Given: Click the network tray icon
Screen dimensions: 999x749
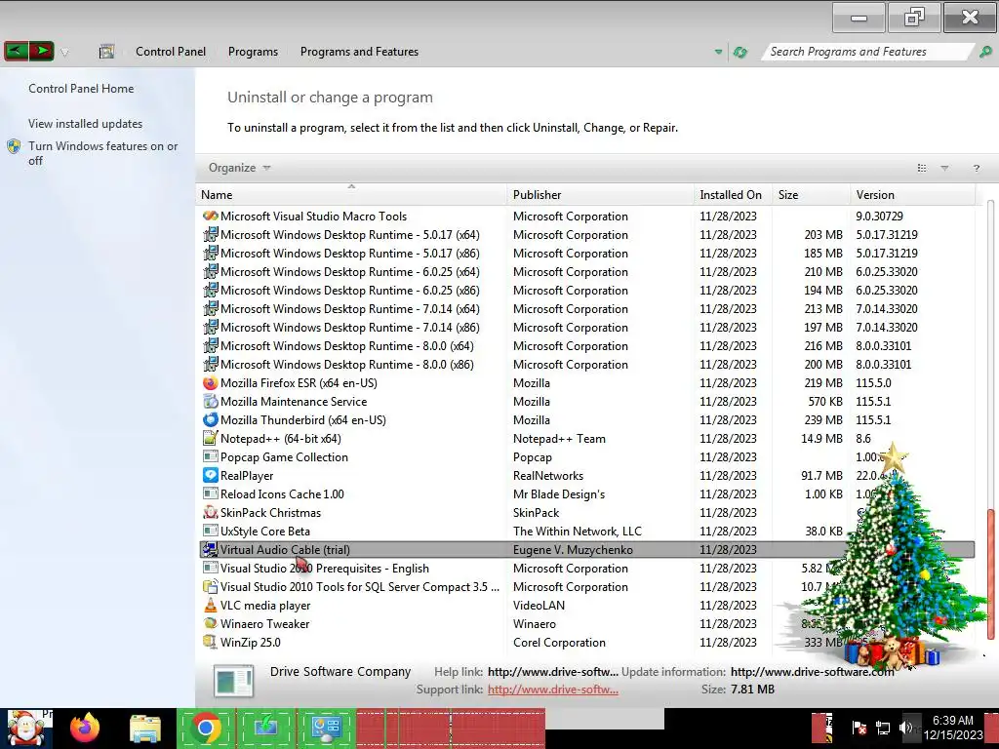Looking at the screenshot, I should pyautogui.click(x=882, y=728).
